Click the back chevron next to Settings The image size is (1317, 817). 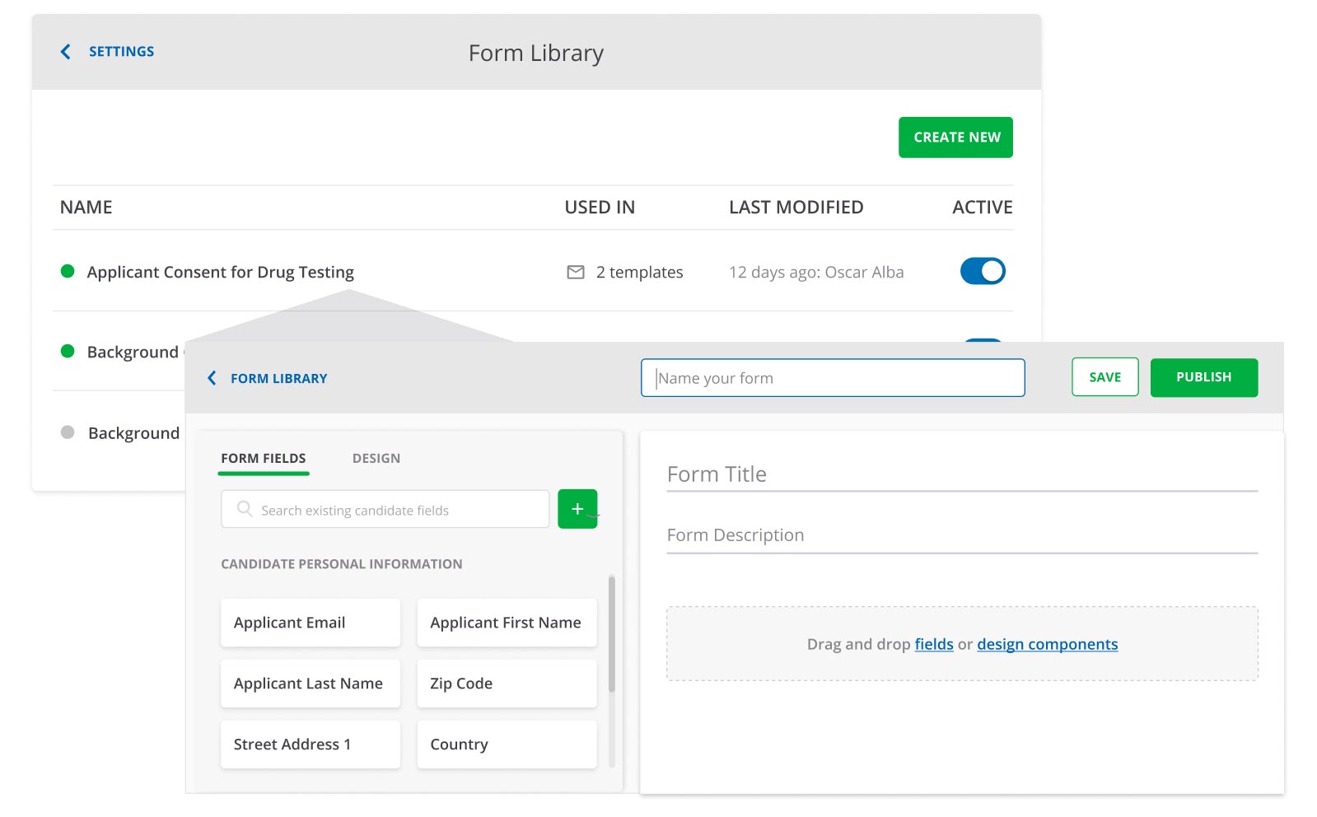(x=66, y=52)
